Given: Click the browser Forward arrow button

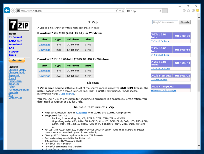Looking at the screenshot, I should (13, 10).
